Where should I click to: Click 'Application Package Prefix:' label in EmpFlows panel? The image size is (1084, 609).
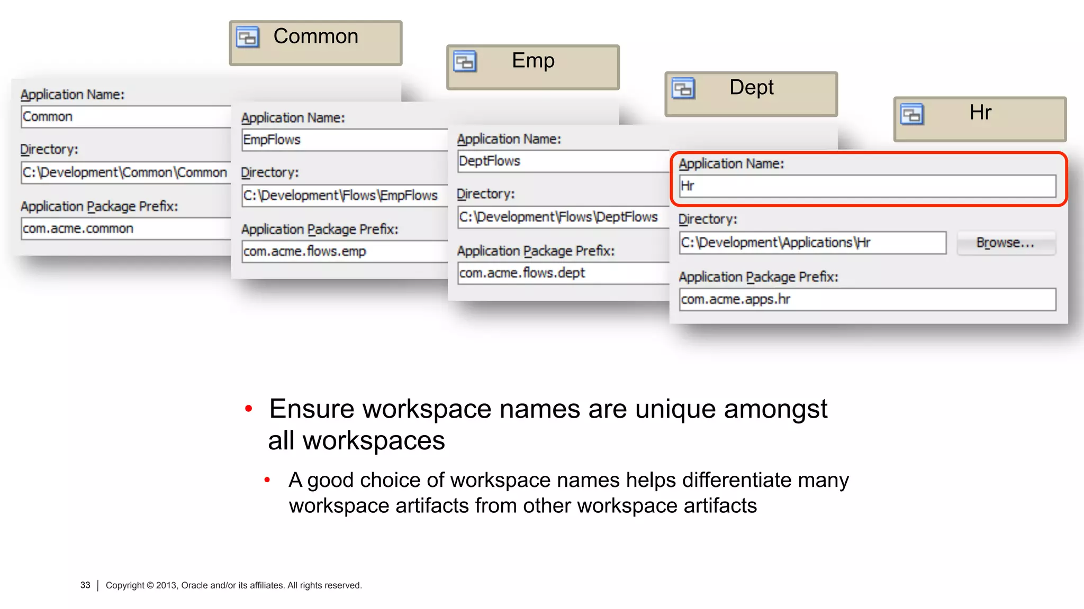[x=320, y=229]
